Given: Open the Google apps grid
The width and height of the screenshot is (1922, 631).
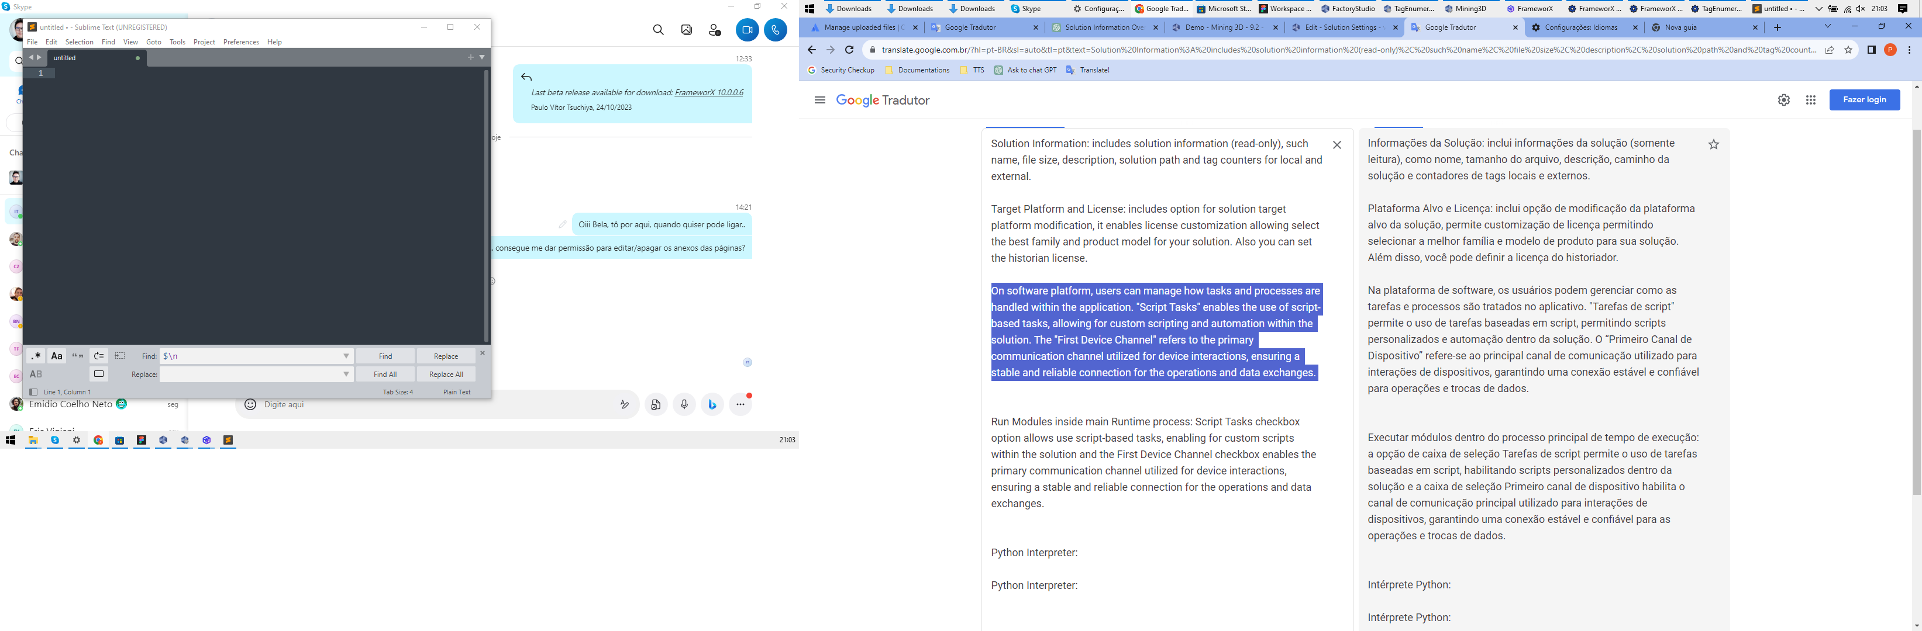Looking at the screenshot, I should (1810, 100).
